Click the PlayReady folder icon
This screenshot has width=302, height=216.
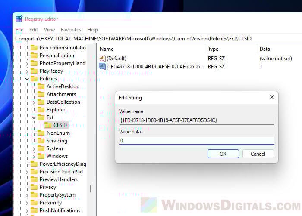pyautogui.click(x=34, y=71)
